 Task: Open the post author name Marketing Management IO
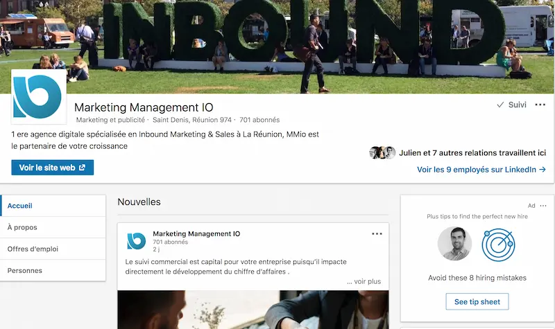[196, 233]
